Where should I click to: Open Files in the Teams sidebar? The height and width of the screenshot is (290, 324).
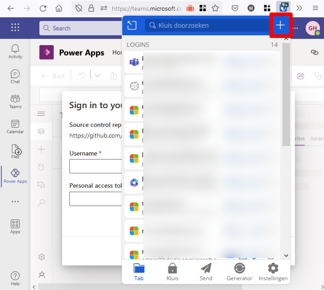pyautogui.click(x=15, y=151)
